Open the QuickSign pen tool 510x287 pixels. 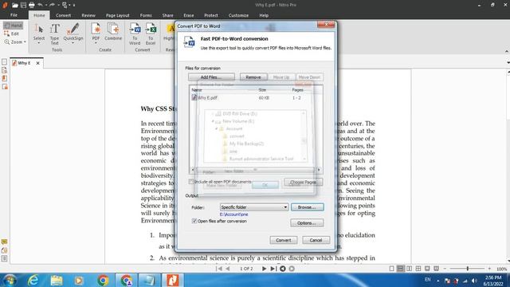click(x=73, y=31)
